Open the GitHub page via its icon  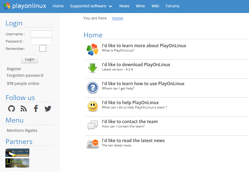tap(11, 108)
